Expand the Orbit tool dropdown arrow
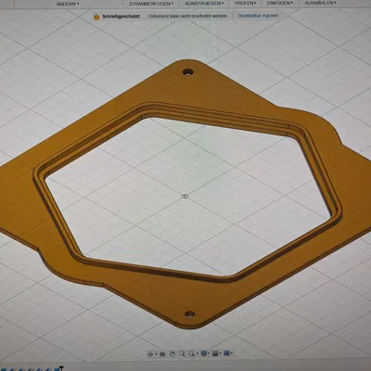371x371 pixels. 156,354
